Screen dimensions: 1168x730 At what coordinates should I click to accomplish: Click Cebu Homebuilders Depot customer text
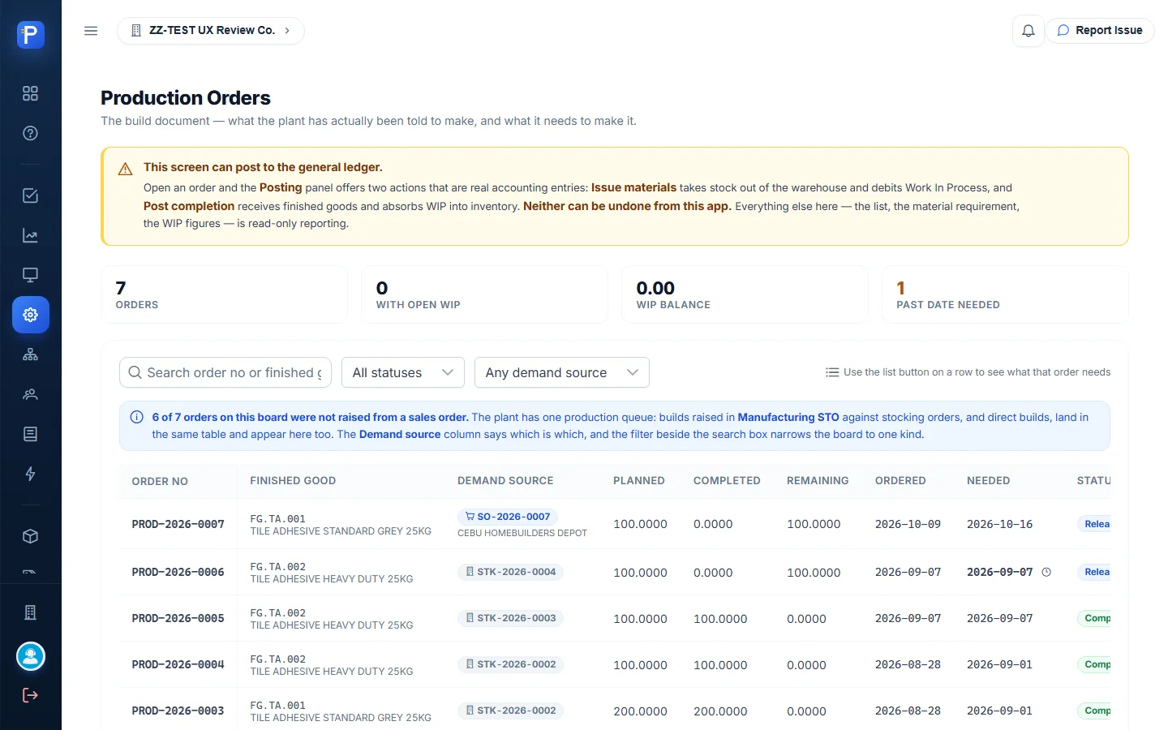[x=522, y=534]
